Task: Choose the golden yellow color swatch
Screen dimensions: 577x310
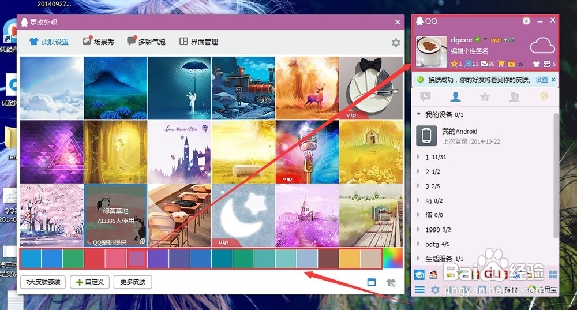Action: (x=350, y=258)
